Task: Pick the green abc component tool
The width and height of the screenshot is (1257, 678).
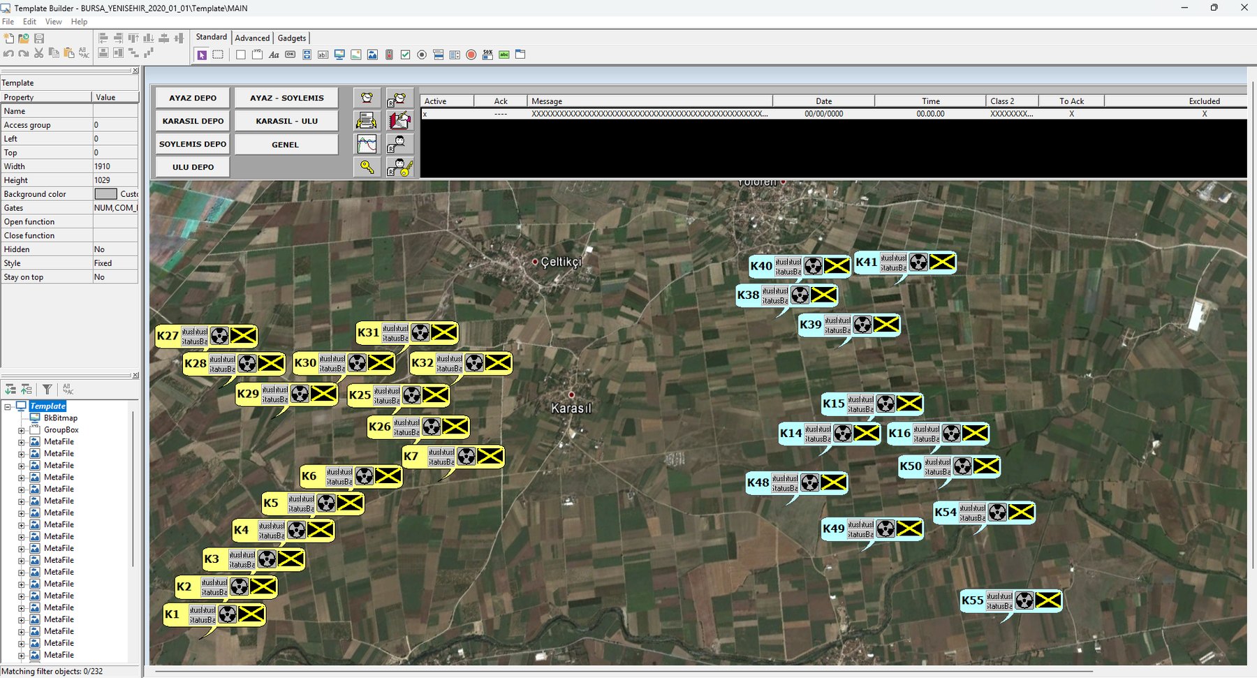Action: click(x=504, y=54)
